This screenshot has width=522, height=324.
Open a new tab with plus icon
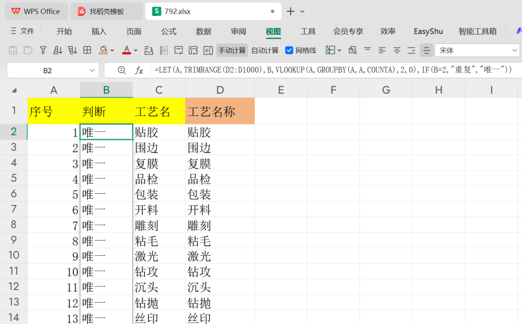(x=291, y=11)
